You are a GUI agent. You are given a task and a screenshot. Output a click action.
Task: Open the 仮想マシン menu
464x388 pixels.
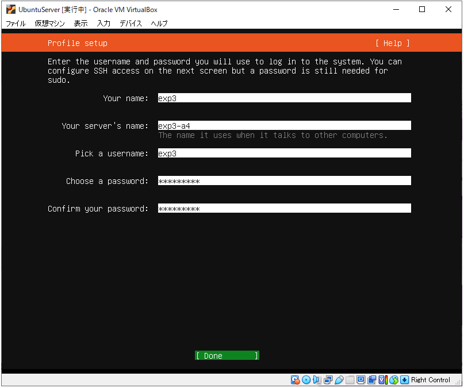(x=49, y=24)
